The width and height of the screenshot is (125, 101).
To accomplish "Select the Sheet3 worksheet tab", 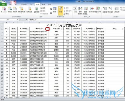I will (x=24, y=98).
